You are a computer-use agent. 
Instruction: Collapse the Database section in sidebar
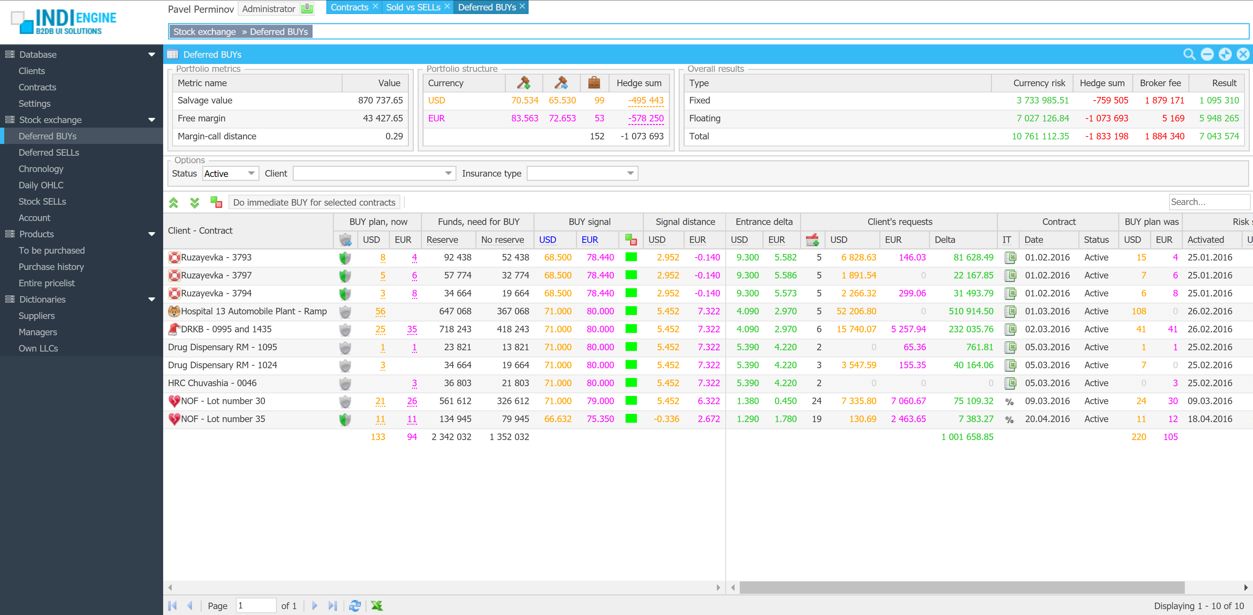click(x=151, y=55)
